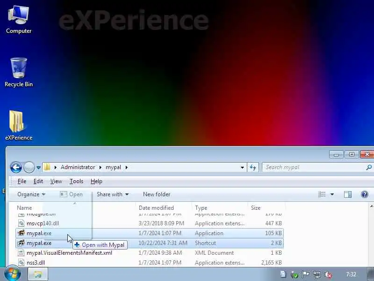Expand the arrow after mypal breadcrumb

click(126, 167)
